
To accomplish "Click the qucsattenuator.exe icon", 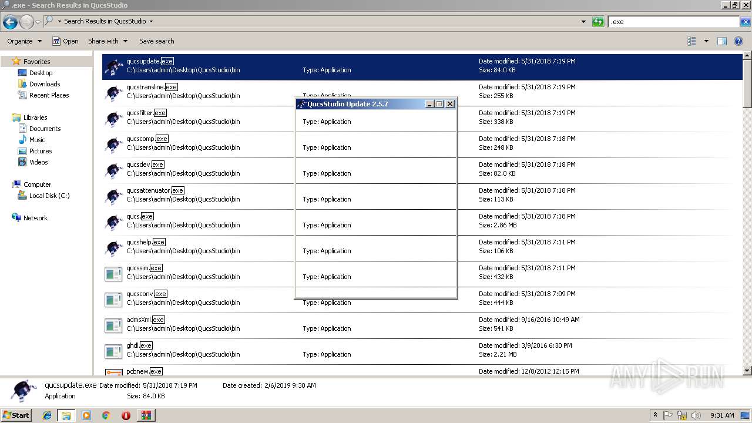I will tap(113, 196).
